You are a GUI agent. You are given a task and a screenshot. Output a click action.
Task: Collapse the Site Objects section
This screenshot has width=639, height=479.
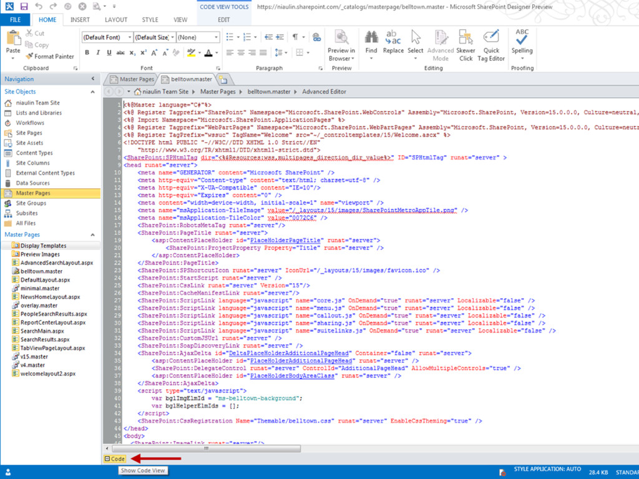coord(92,92)
